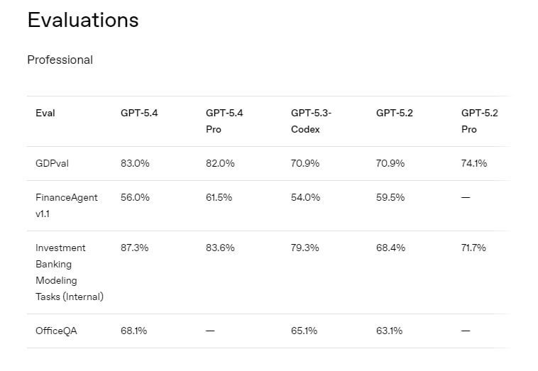Click the 74.1% GDPval score
Screen dimensions: 538x371
click(x=474, y=163)
